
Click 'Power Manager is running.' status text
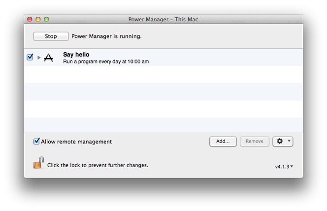tap(106, 36)
